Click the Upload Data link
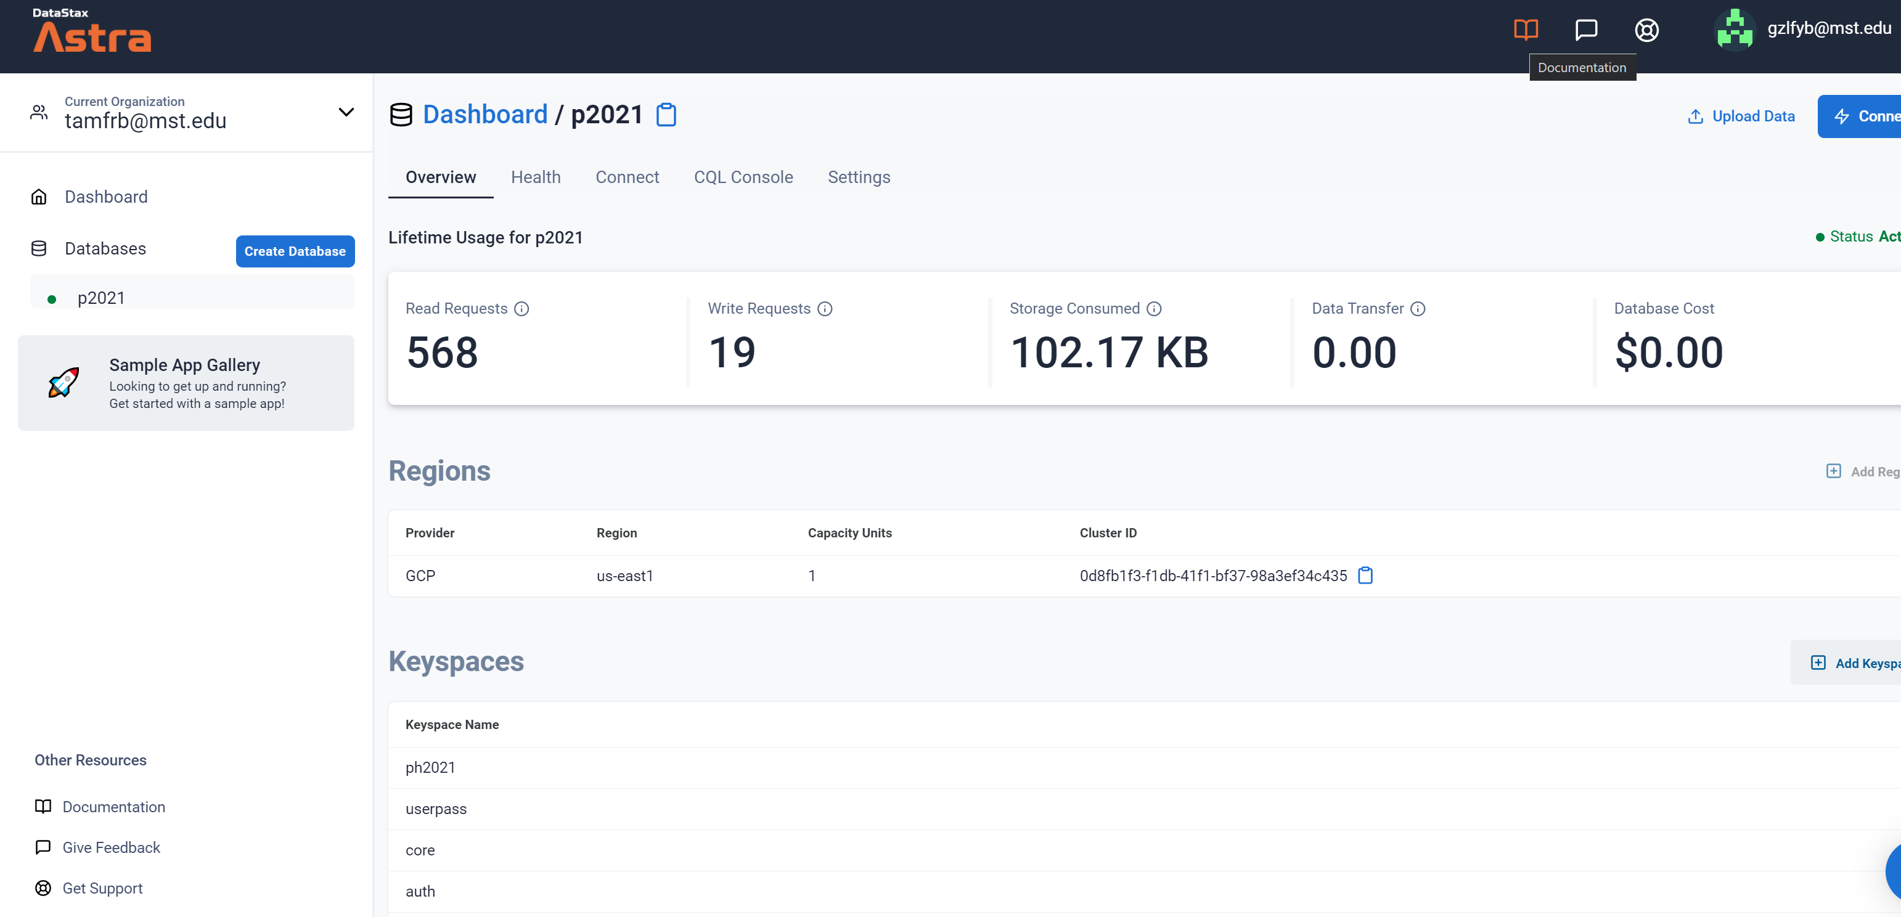The height and width of the screenshot is (917, 1901). point(1741,116)
